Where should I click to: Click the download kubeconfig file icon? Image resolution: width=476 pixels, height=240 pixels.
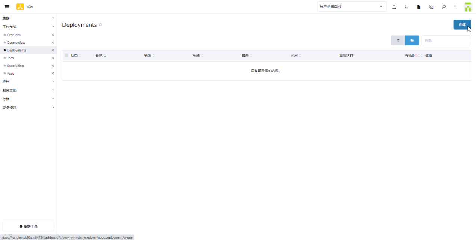tap(419, 7)
